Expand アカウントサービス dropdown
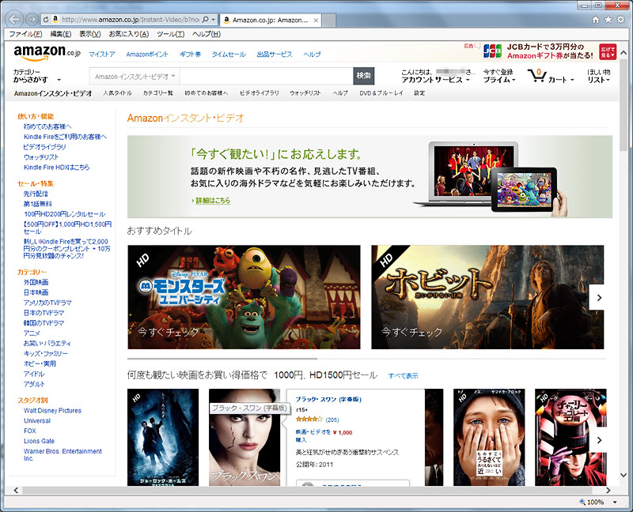Image resolution: width=633 pixels, height=512 pixels. [x=437, y=80]
